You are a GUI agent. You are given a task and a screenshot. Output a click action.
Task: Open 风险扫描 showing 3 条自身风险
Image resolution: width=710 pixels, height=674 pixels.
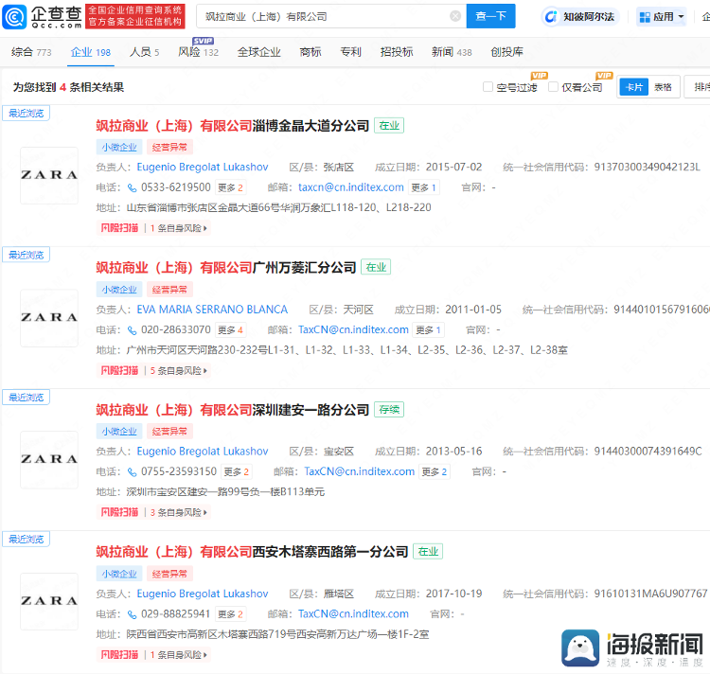point(153,512)
